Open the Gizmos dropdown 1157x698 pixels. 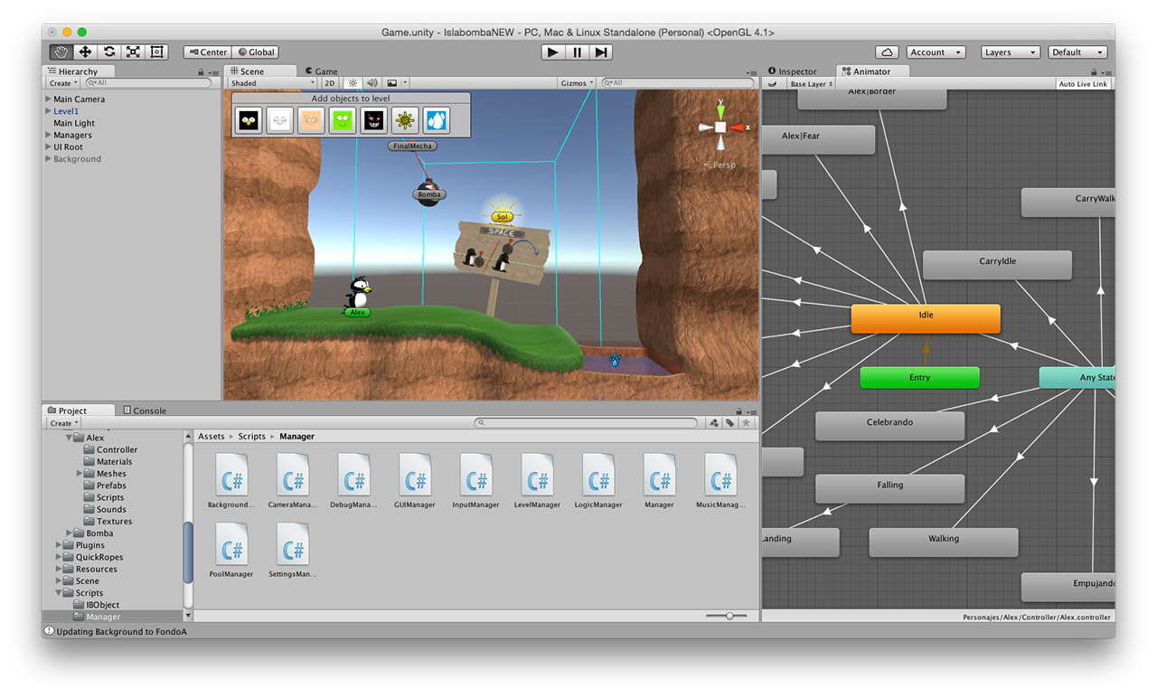(x=577, y=83)
